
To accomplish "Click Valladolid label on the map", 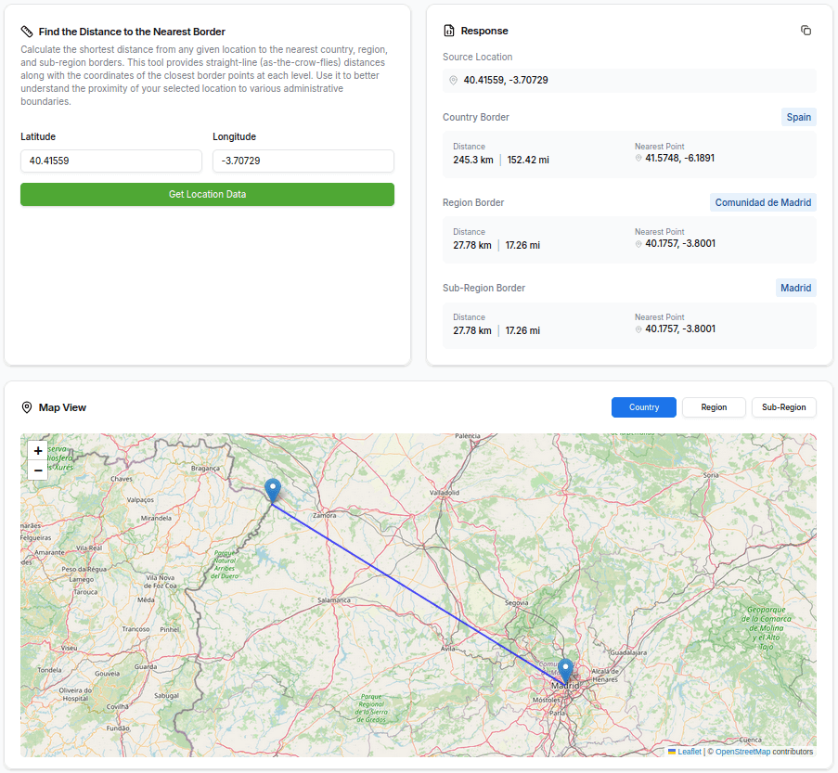I will [x=445, y=493].
